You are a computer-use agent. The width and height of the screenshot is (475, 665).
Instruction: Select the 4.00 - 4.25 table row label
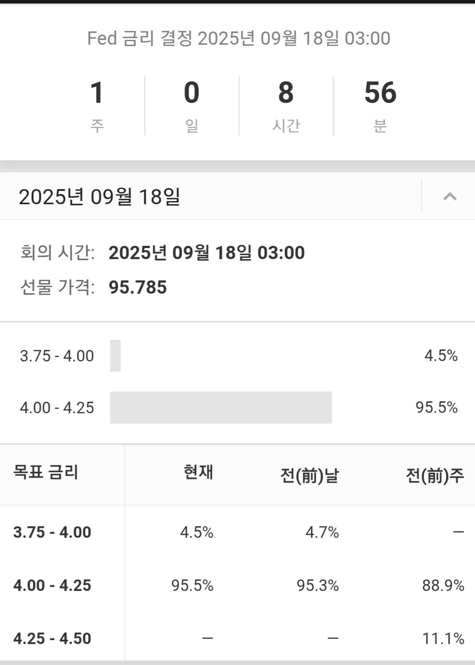[x=52, y=585]
